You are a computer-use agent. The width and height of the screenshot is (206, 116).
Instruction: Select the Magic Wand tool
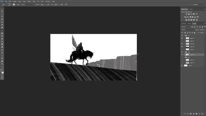pos(2,19)
